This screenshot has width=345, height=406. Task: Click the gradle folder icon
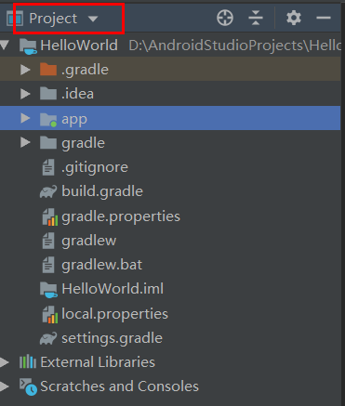point(48,142)
